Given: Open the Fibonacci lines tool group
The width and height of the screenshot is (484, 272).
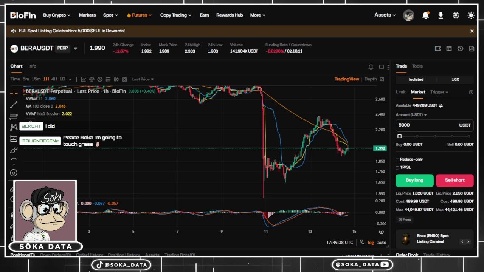Looking at the screenshot, I should pyautogui.click(x=14, y=116).
